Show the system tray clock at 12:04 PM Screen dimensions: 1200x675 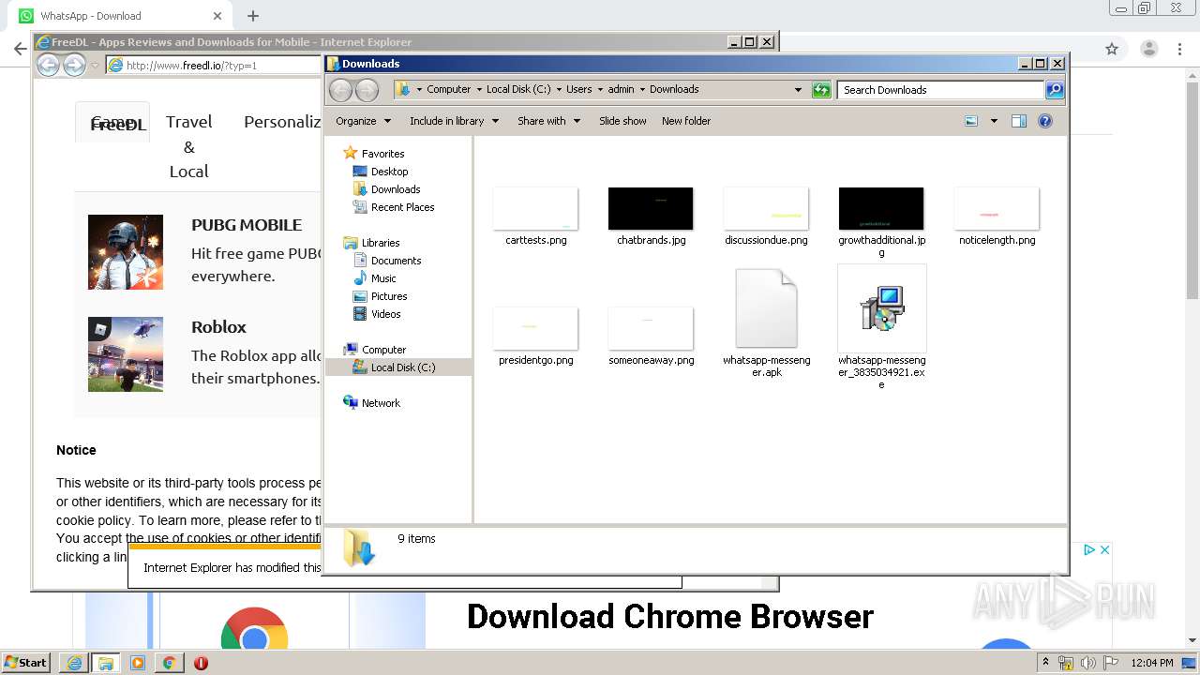click(x=1152, y=663)
